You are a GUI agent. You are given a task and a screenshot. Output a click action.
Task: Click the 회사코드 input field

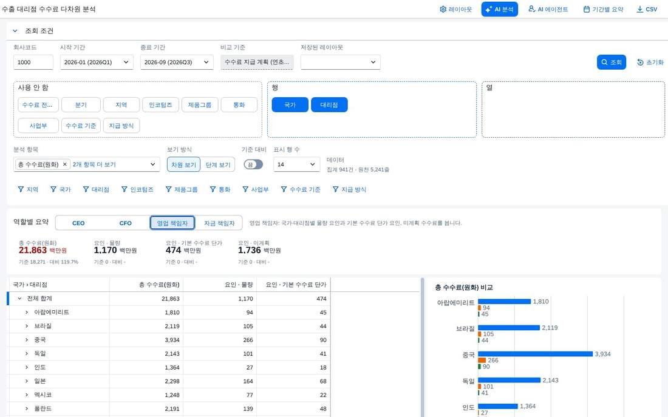pos(33,62)
